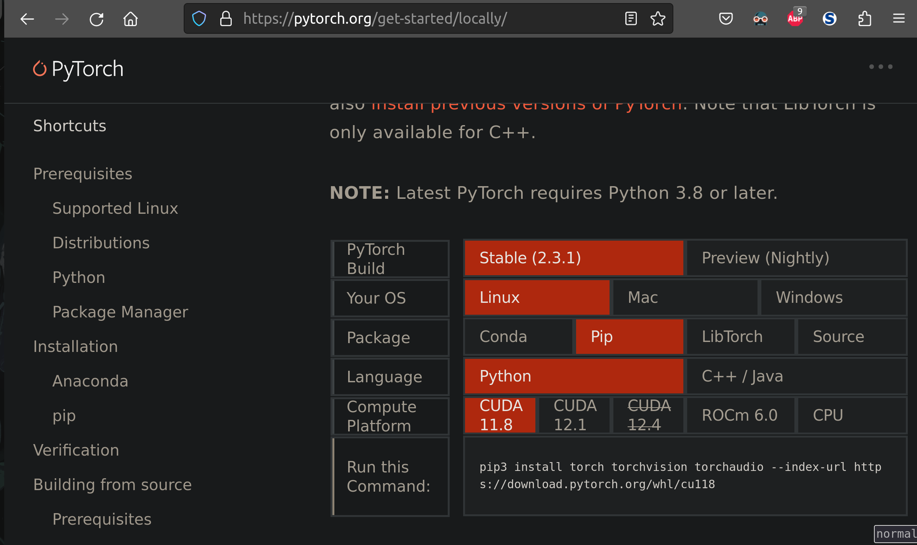Click the 'normal' mode indicator box
The height and width of the screenshot is (545, 917).
[x=895, y=534]
